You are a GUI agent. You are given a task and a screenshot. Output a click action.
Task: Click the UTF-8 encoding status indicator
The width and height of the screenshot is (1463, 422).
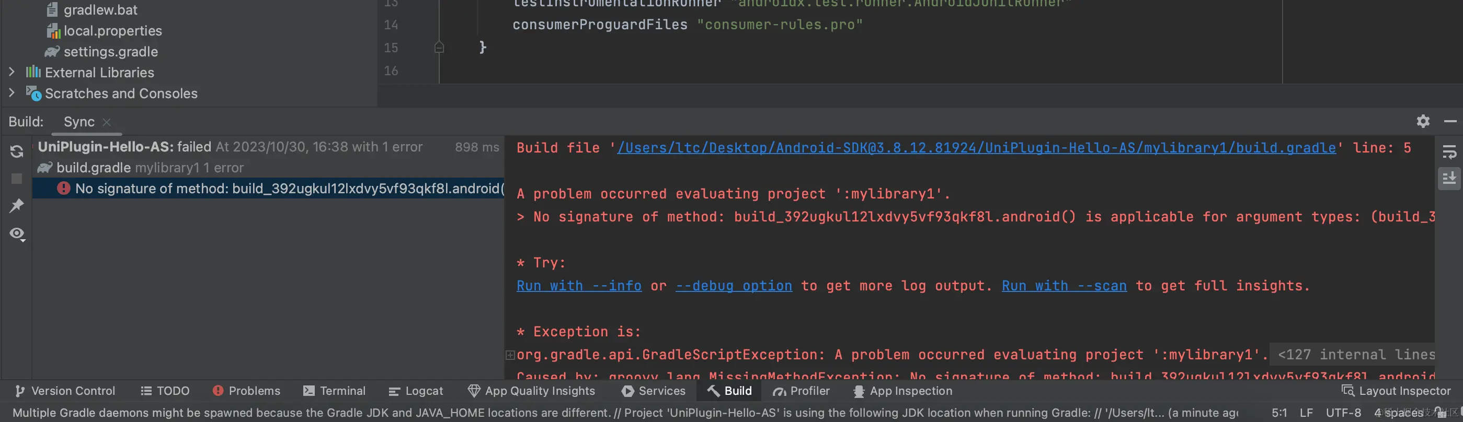pyautogui.click(x=1343, y=413)
